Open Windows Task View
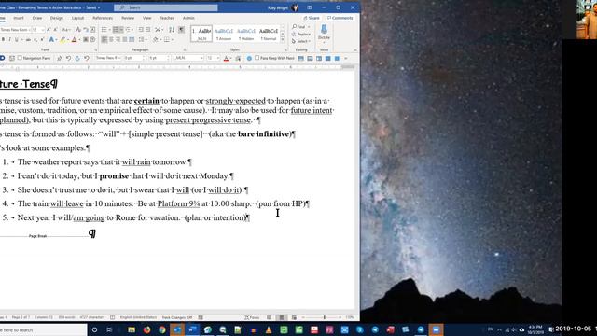The image size is (597, 336). (x=109, y=329)
